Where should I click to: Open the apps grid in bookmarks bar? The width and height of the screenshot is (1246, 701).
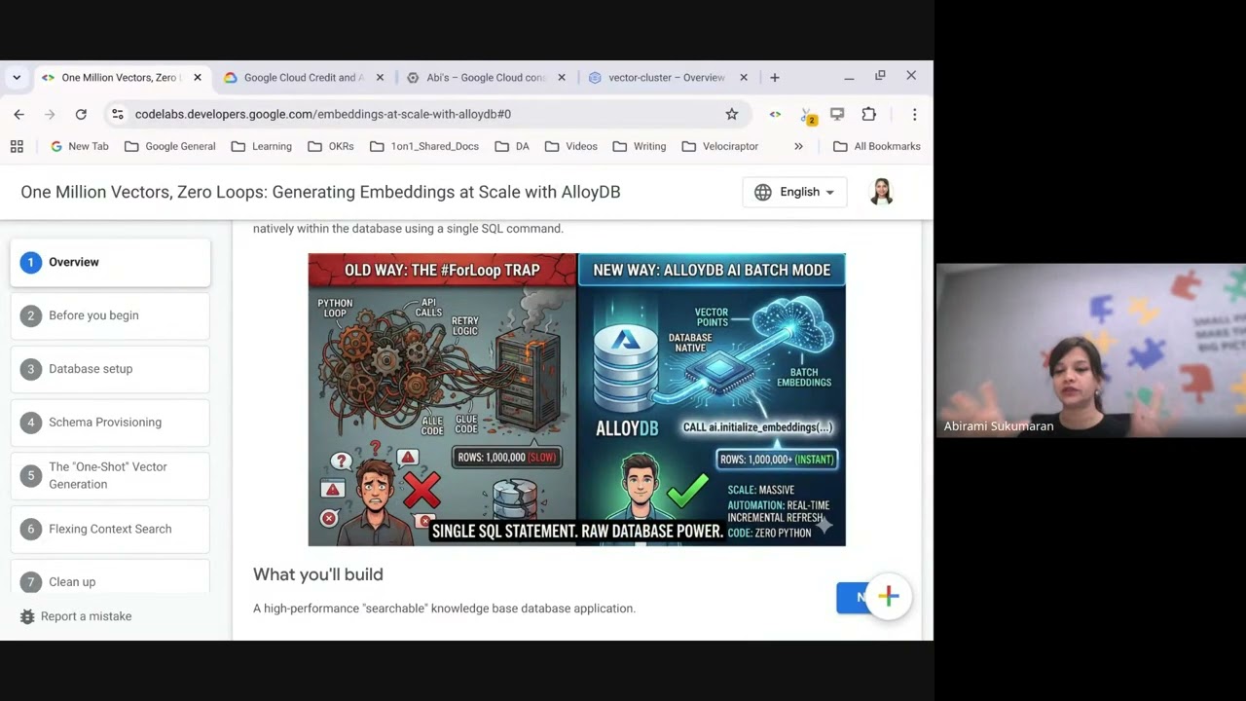pyautogui.click(x=17, y=146)
